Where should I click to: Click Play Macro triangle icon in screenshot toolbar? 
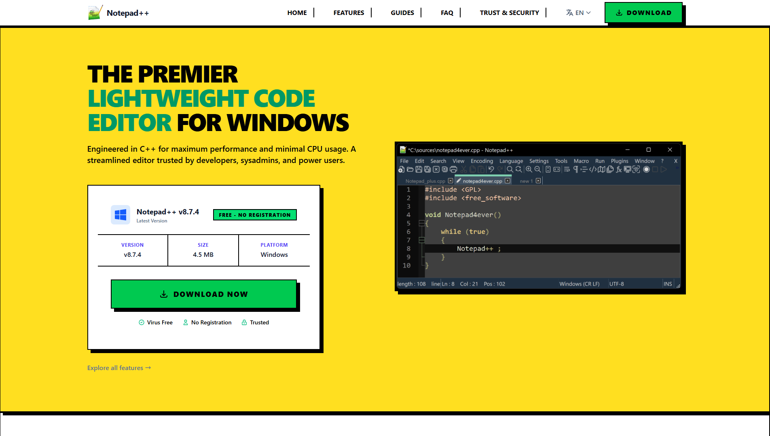tap(664, 169)
